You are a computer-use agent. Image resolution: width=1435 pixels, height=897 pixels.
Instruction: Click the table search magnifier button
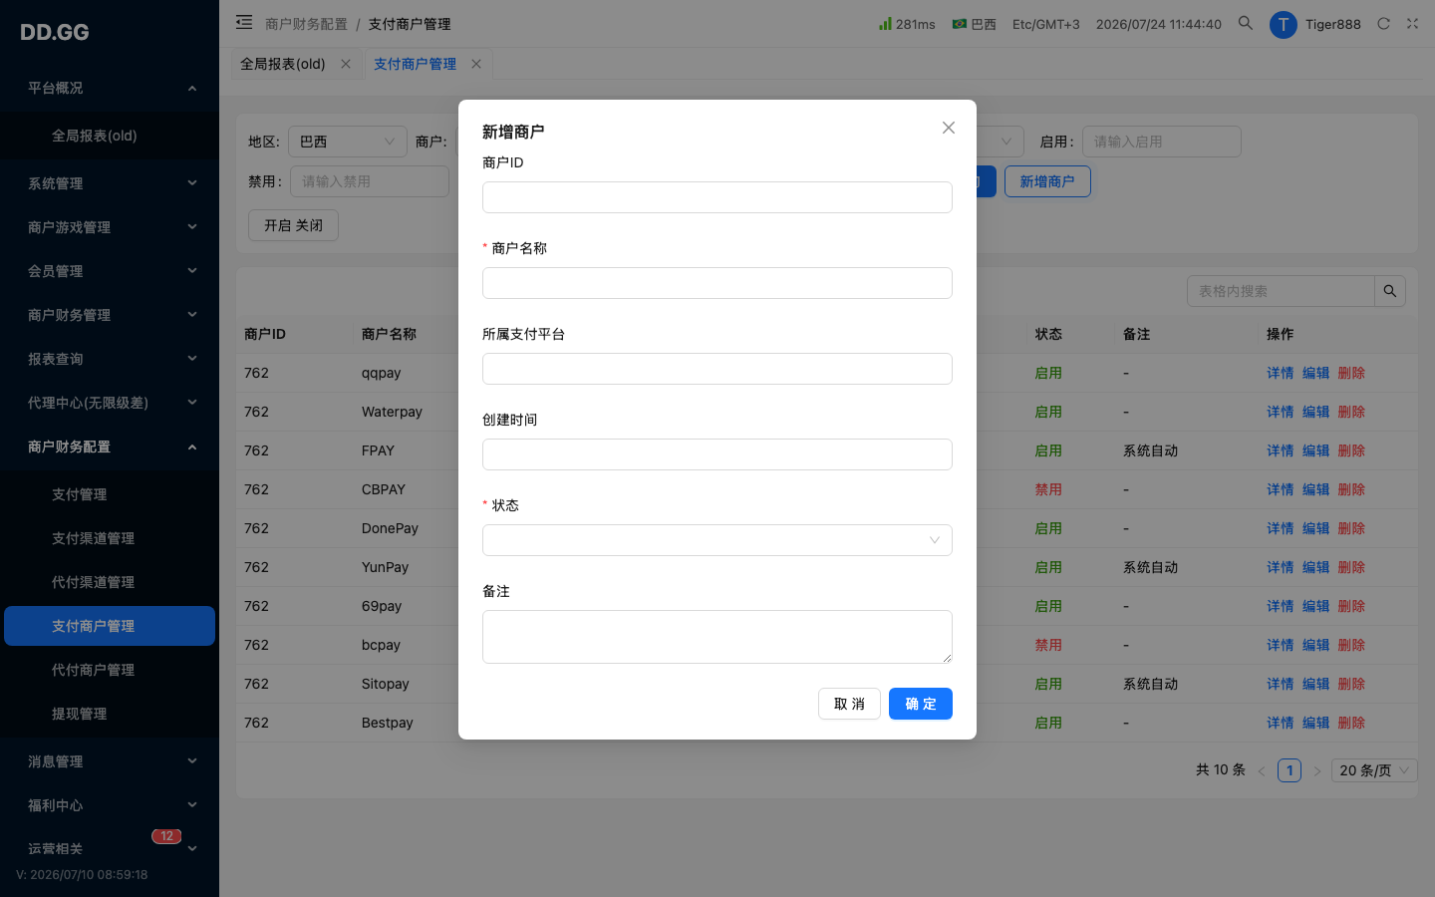pyautogui.click(x=1390, y=291)
